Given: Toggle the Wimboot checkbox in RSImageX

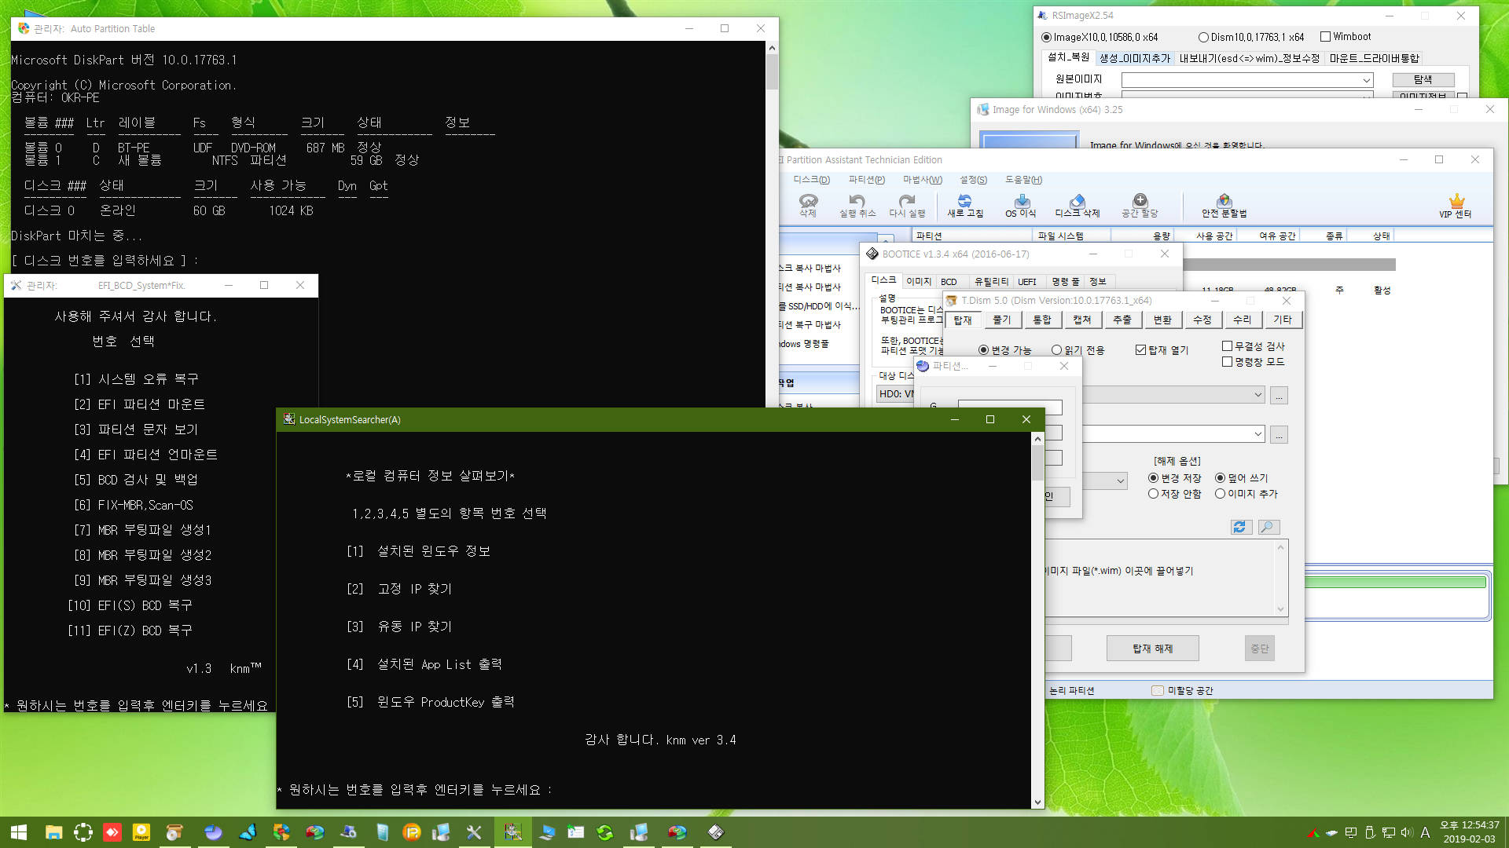Looking at the screenshot, I should click(1326, 36).
